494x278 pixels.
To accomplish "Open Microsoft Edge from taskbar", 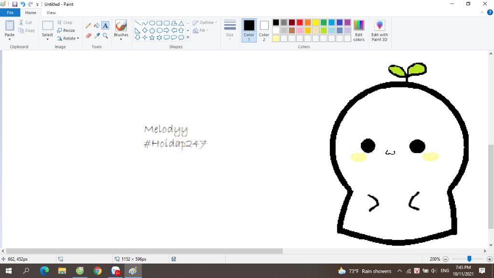I will point(44,271).
